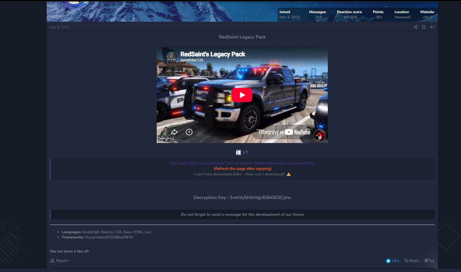Click the yellow warning triangle icon
This screenshot has width=461, height=272.
pos(289,174)
